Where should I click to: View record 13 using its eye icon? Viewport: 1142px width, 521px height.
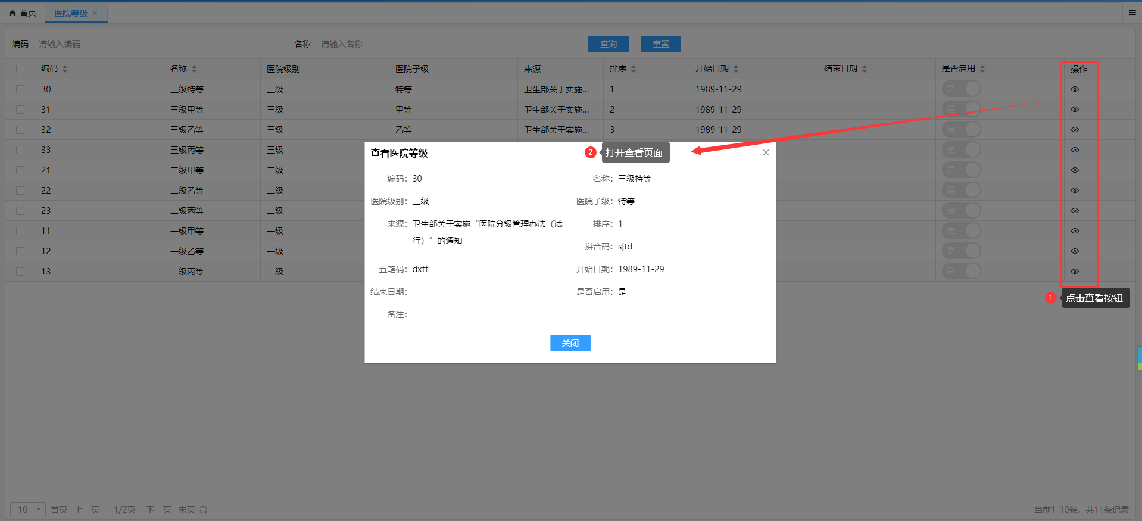(1075, 272)
